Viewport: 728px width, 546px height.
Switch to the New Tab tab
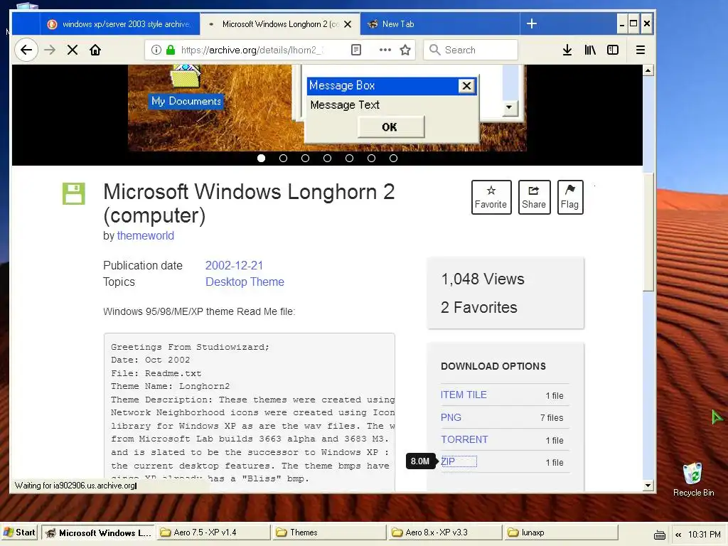pos(439,23)
